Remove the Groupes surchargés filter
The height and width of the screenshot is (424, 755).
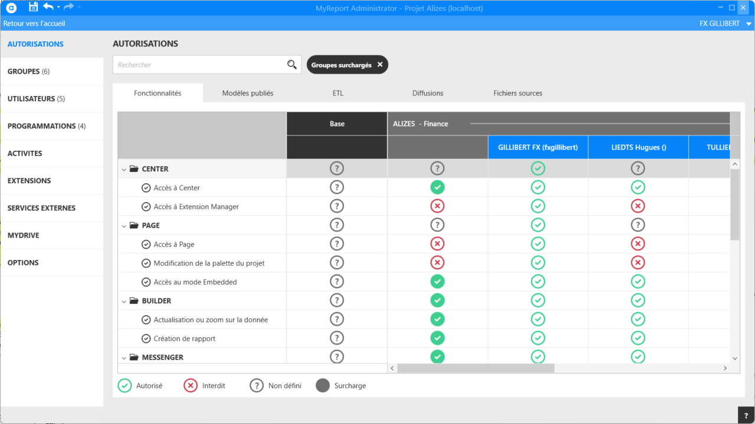pos(380,65)
